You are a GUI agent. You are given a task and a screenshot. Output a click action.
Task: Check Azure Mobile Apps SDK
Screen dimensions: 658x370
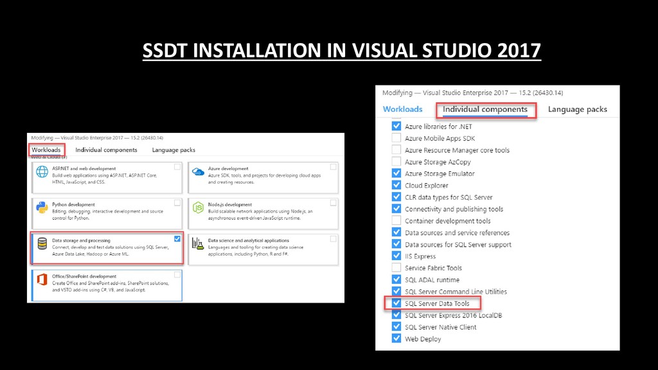pyautogui.click(x=396, y=137)
